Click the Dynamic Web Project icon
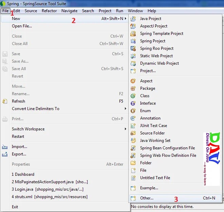Image resolution: width=224 pixels, height=212 pixels. coord(133,63)
